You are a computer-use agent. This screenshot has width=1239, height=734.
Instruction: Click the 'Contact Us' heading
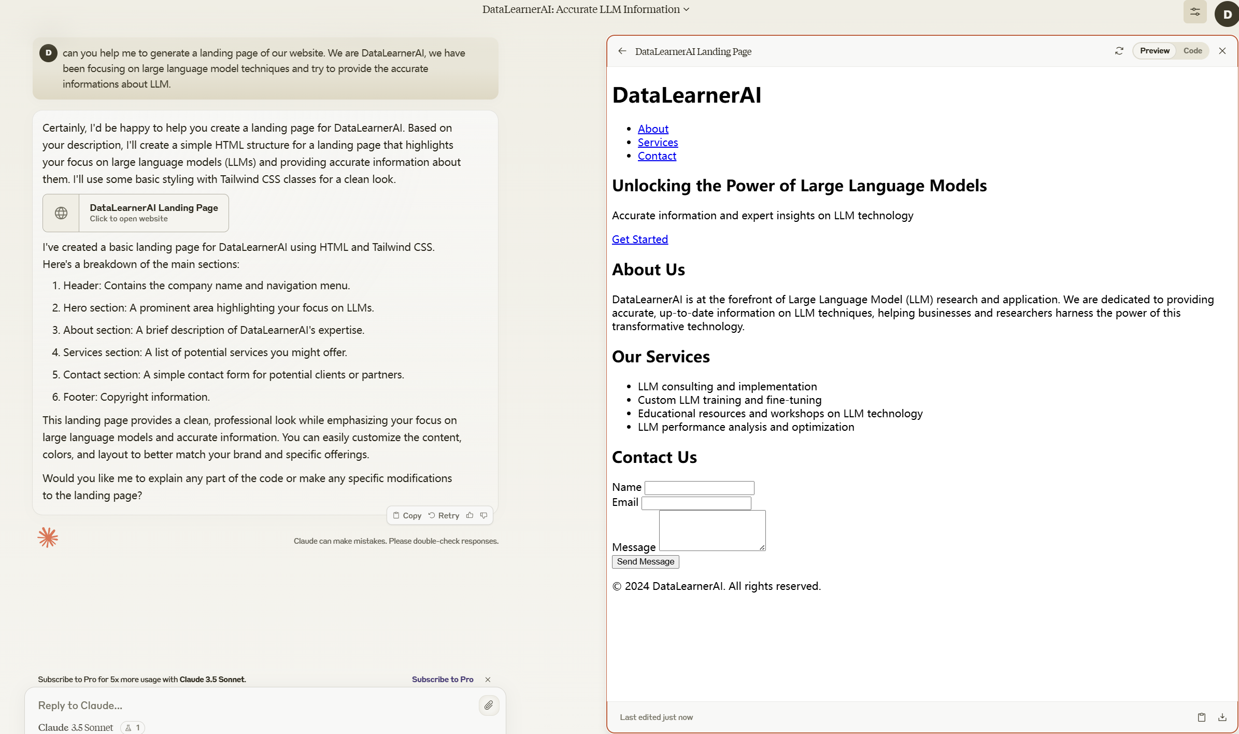654,457
